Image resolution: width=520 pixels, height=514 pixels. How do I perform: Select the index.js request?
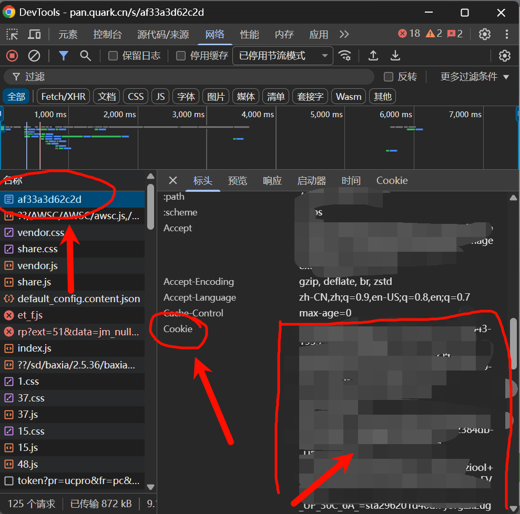point(73,348)
